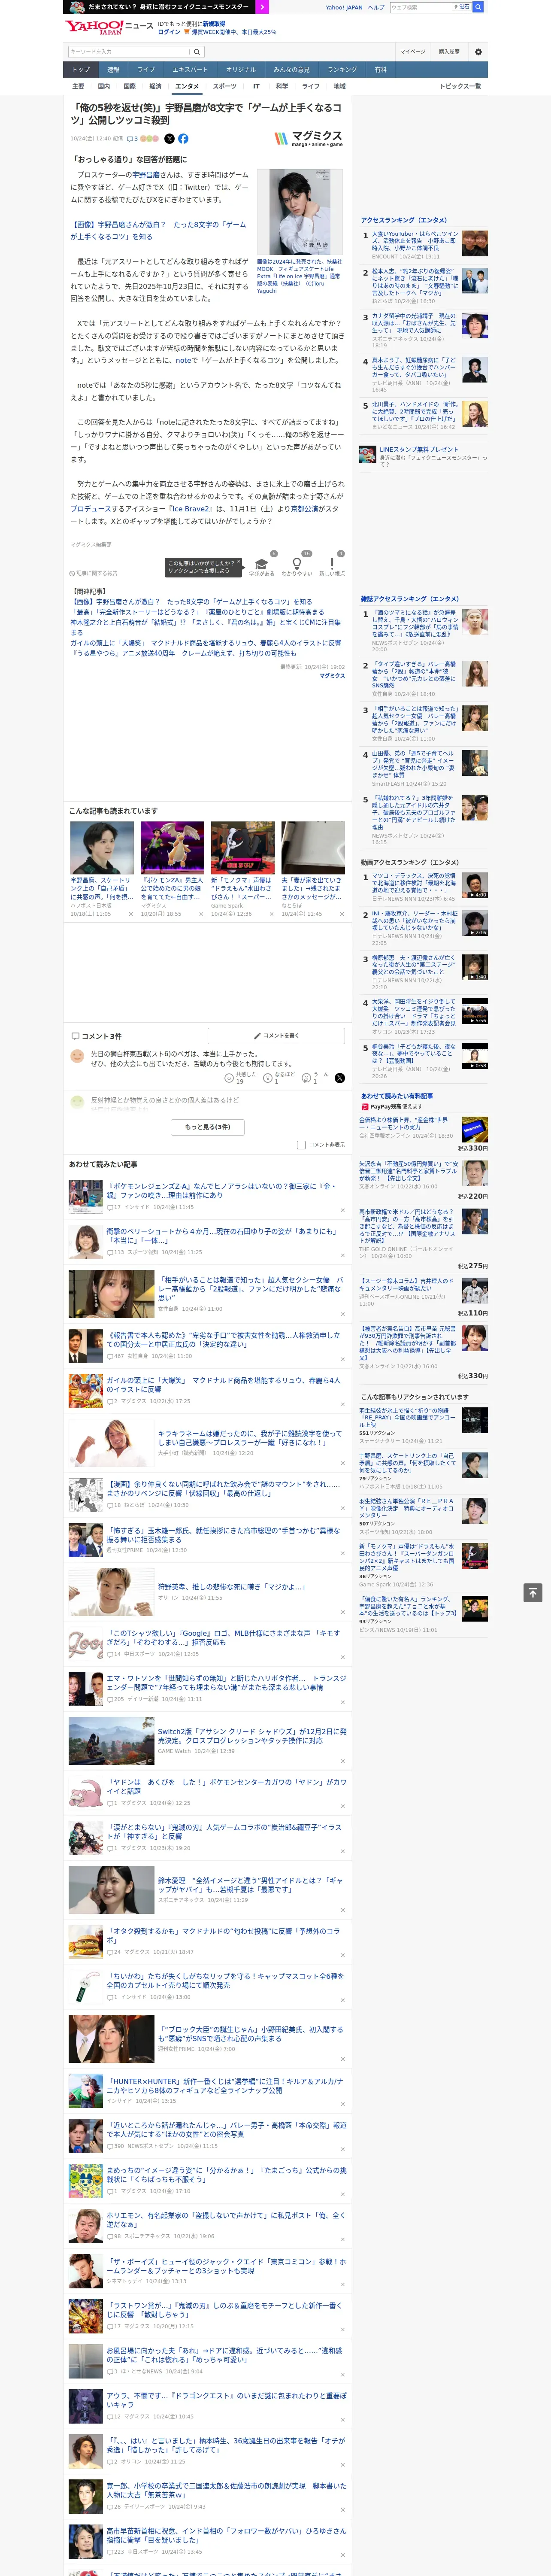
Task: Share article via Facebook icon under headline
Action: pos(183,139)
